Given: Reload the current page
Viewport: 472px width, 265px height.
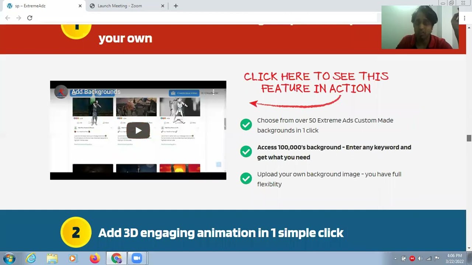Looking at the screenshot, I should point(29,18).
